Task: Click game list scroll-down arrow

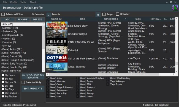Action: (x=177, y=71)
